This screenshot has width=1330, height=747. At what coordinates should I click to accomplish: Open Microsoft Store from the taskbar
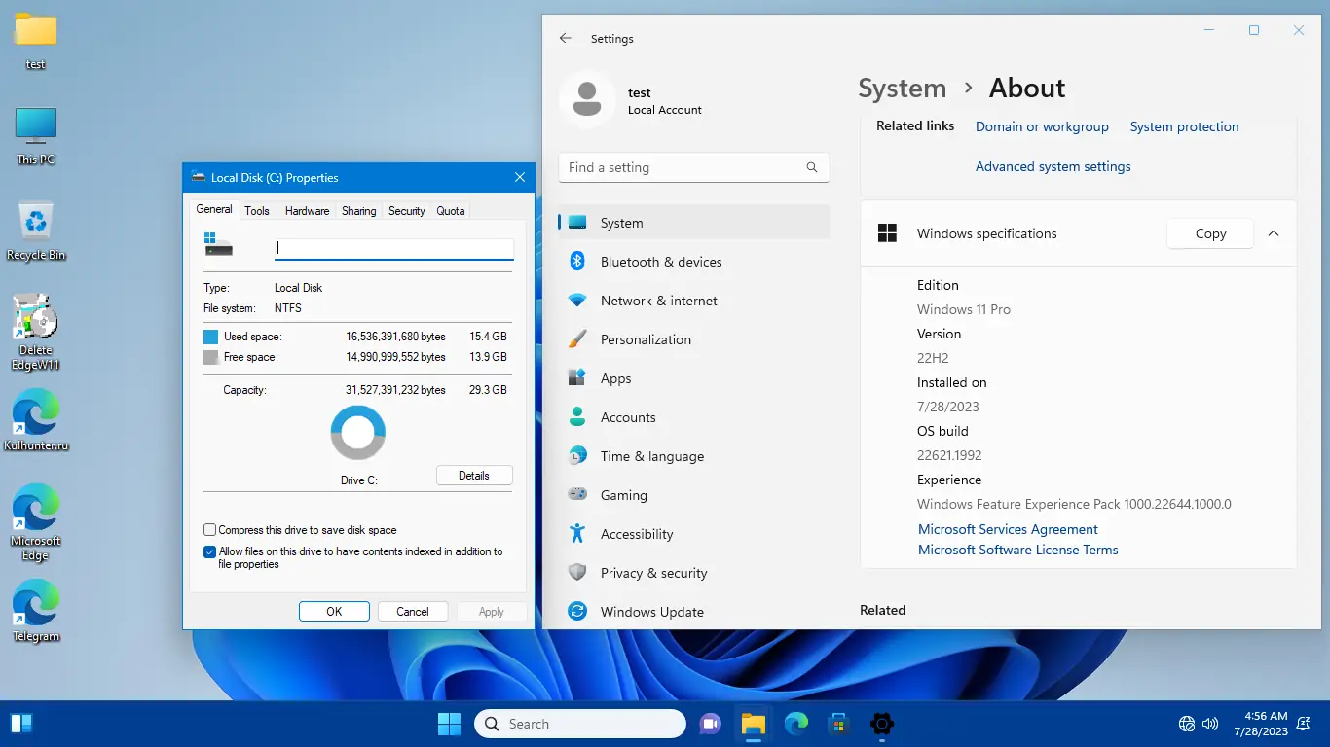838,724
